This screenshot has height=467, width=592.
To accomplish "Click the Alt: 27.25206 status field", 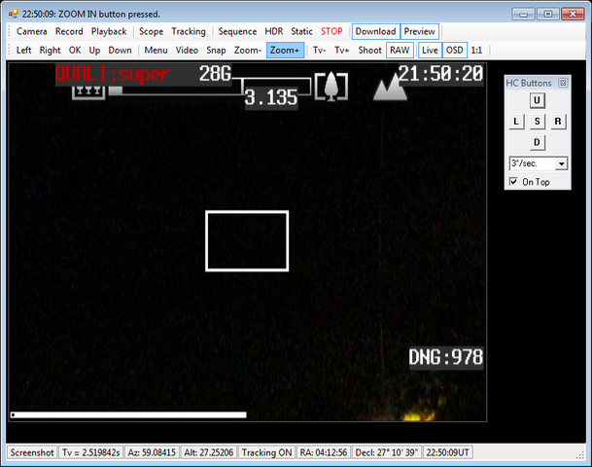I will click(208, 452).
